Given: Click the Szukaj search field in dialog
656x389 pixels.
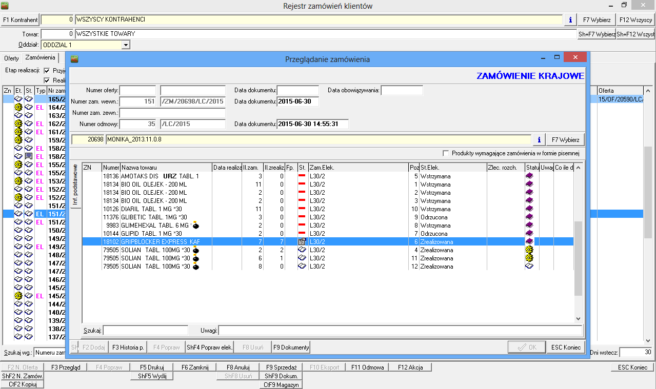Looking at the screenshot, I should (145, 330).
